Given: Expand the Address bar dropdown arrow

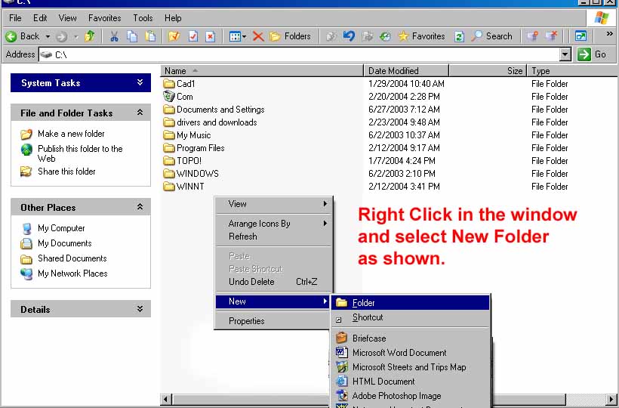Looking at the screenshot, I should [565, 54].
